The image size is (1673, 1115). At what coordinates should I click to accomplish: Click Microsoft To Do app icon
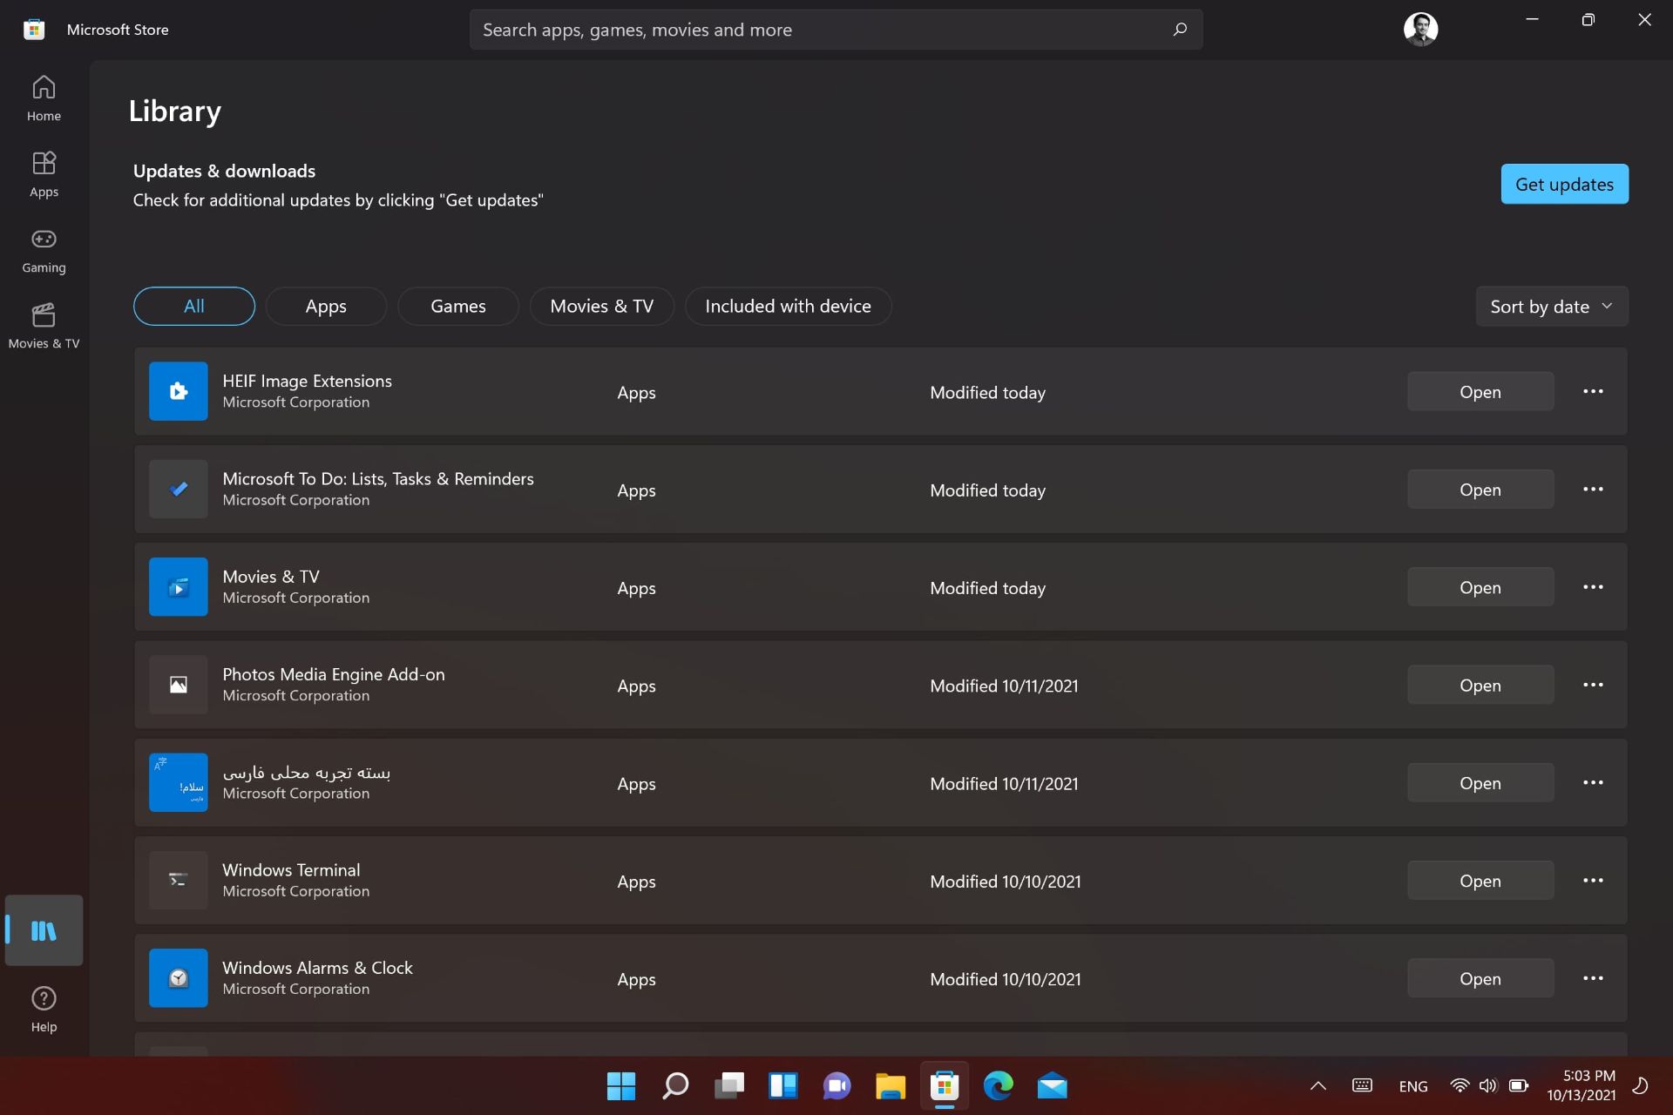pyautogui.click(x=177, y=487)
